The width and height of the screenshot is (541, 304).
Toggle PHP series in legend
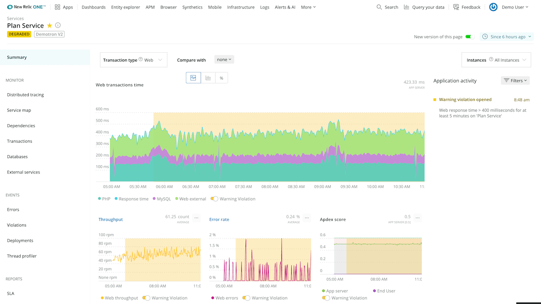104,199
